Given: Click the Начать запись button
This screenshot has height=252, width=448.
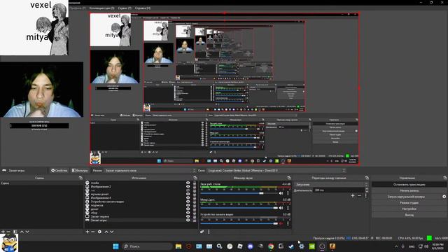Looking at the screenshot, I should pyautogui.click(x=409, y=190).
